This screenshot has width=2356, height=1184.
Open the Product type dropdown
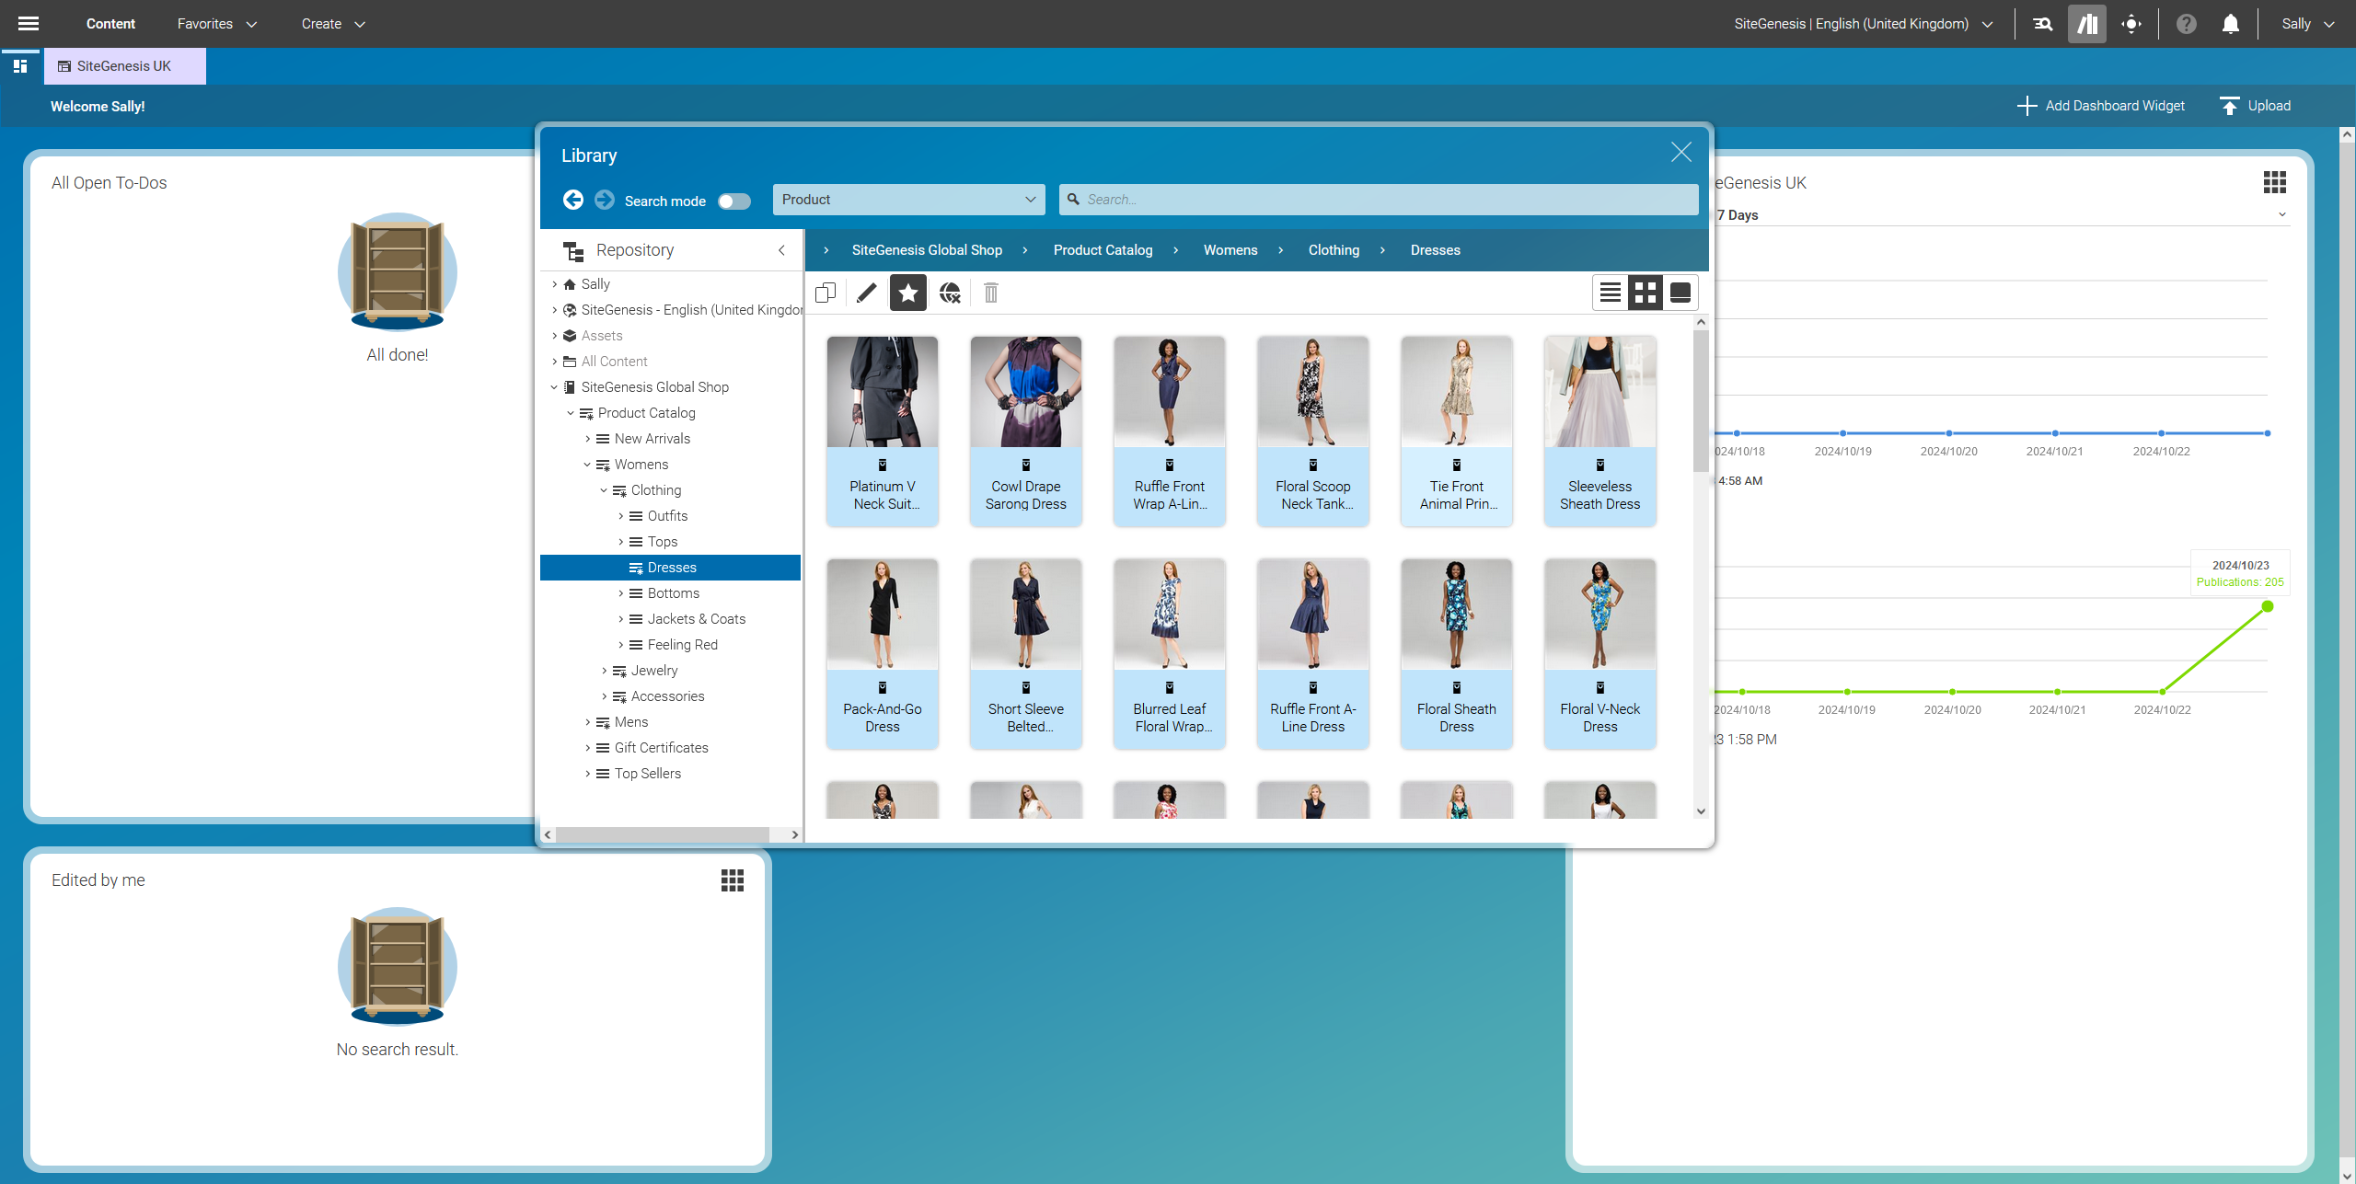pyautogui.click(x=908, y=200)
